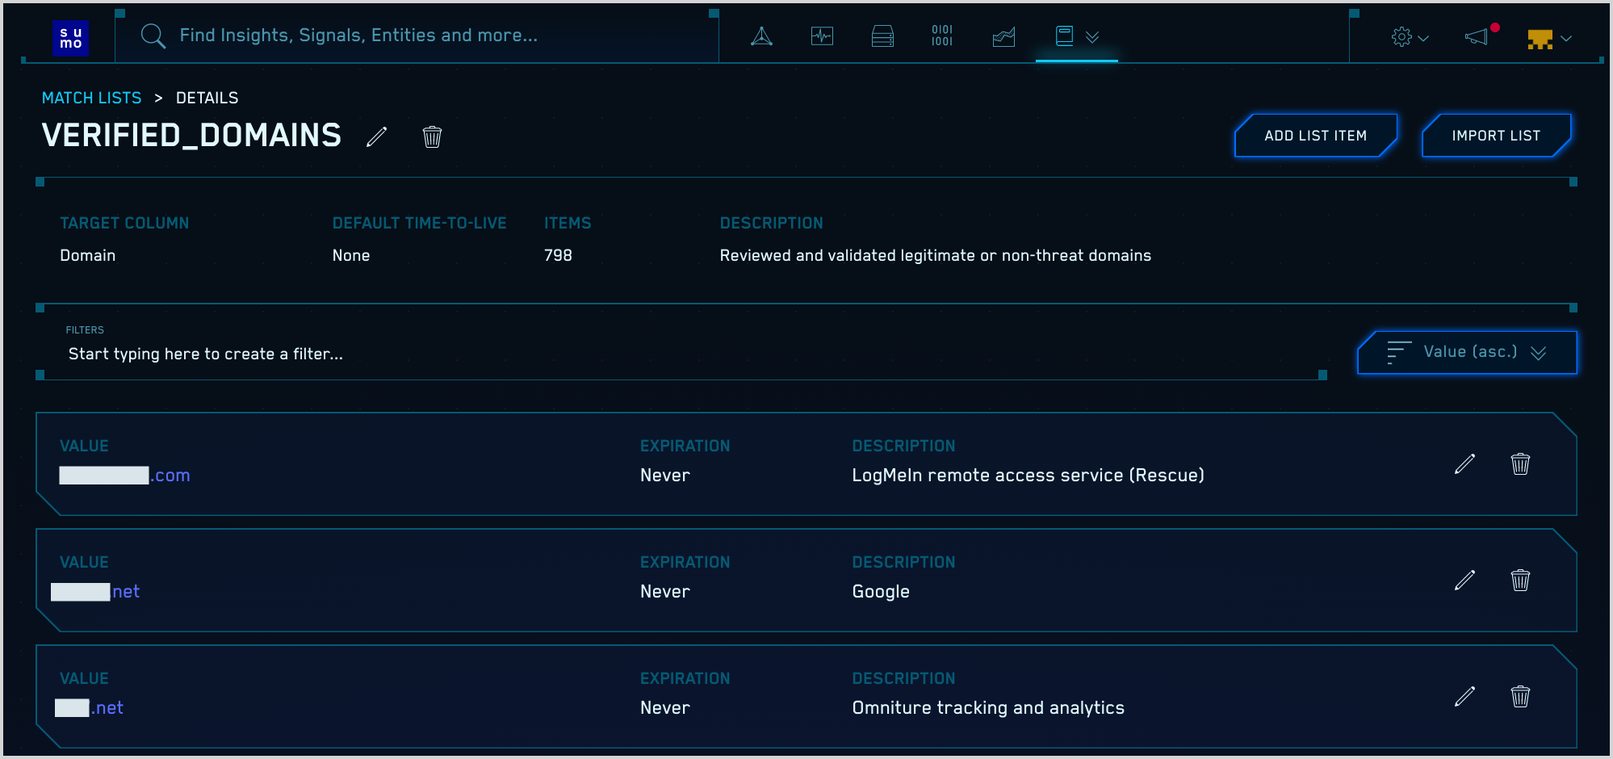Click the search magnifier icon
1613x759 pixels.
pyautogui.click(x=153, y=36)
